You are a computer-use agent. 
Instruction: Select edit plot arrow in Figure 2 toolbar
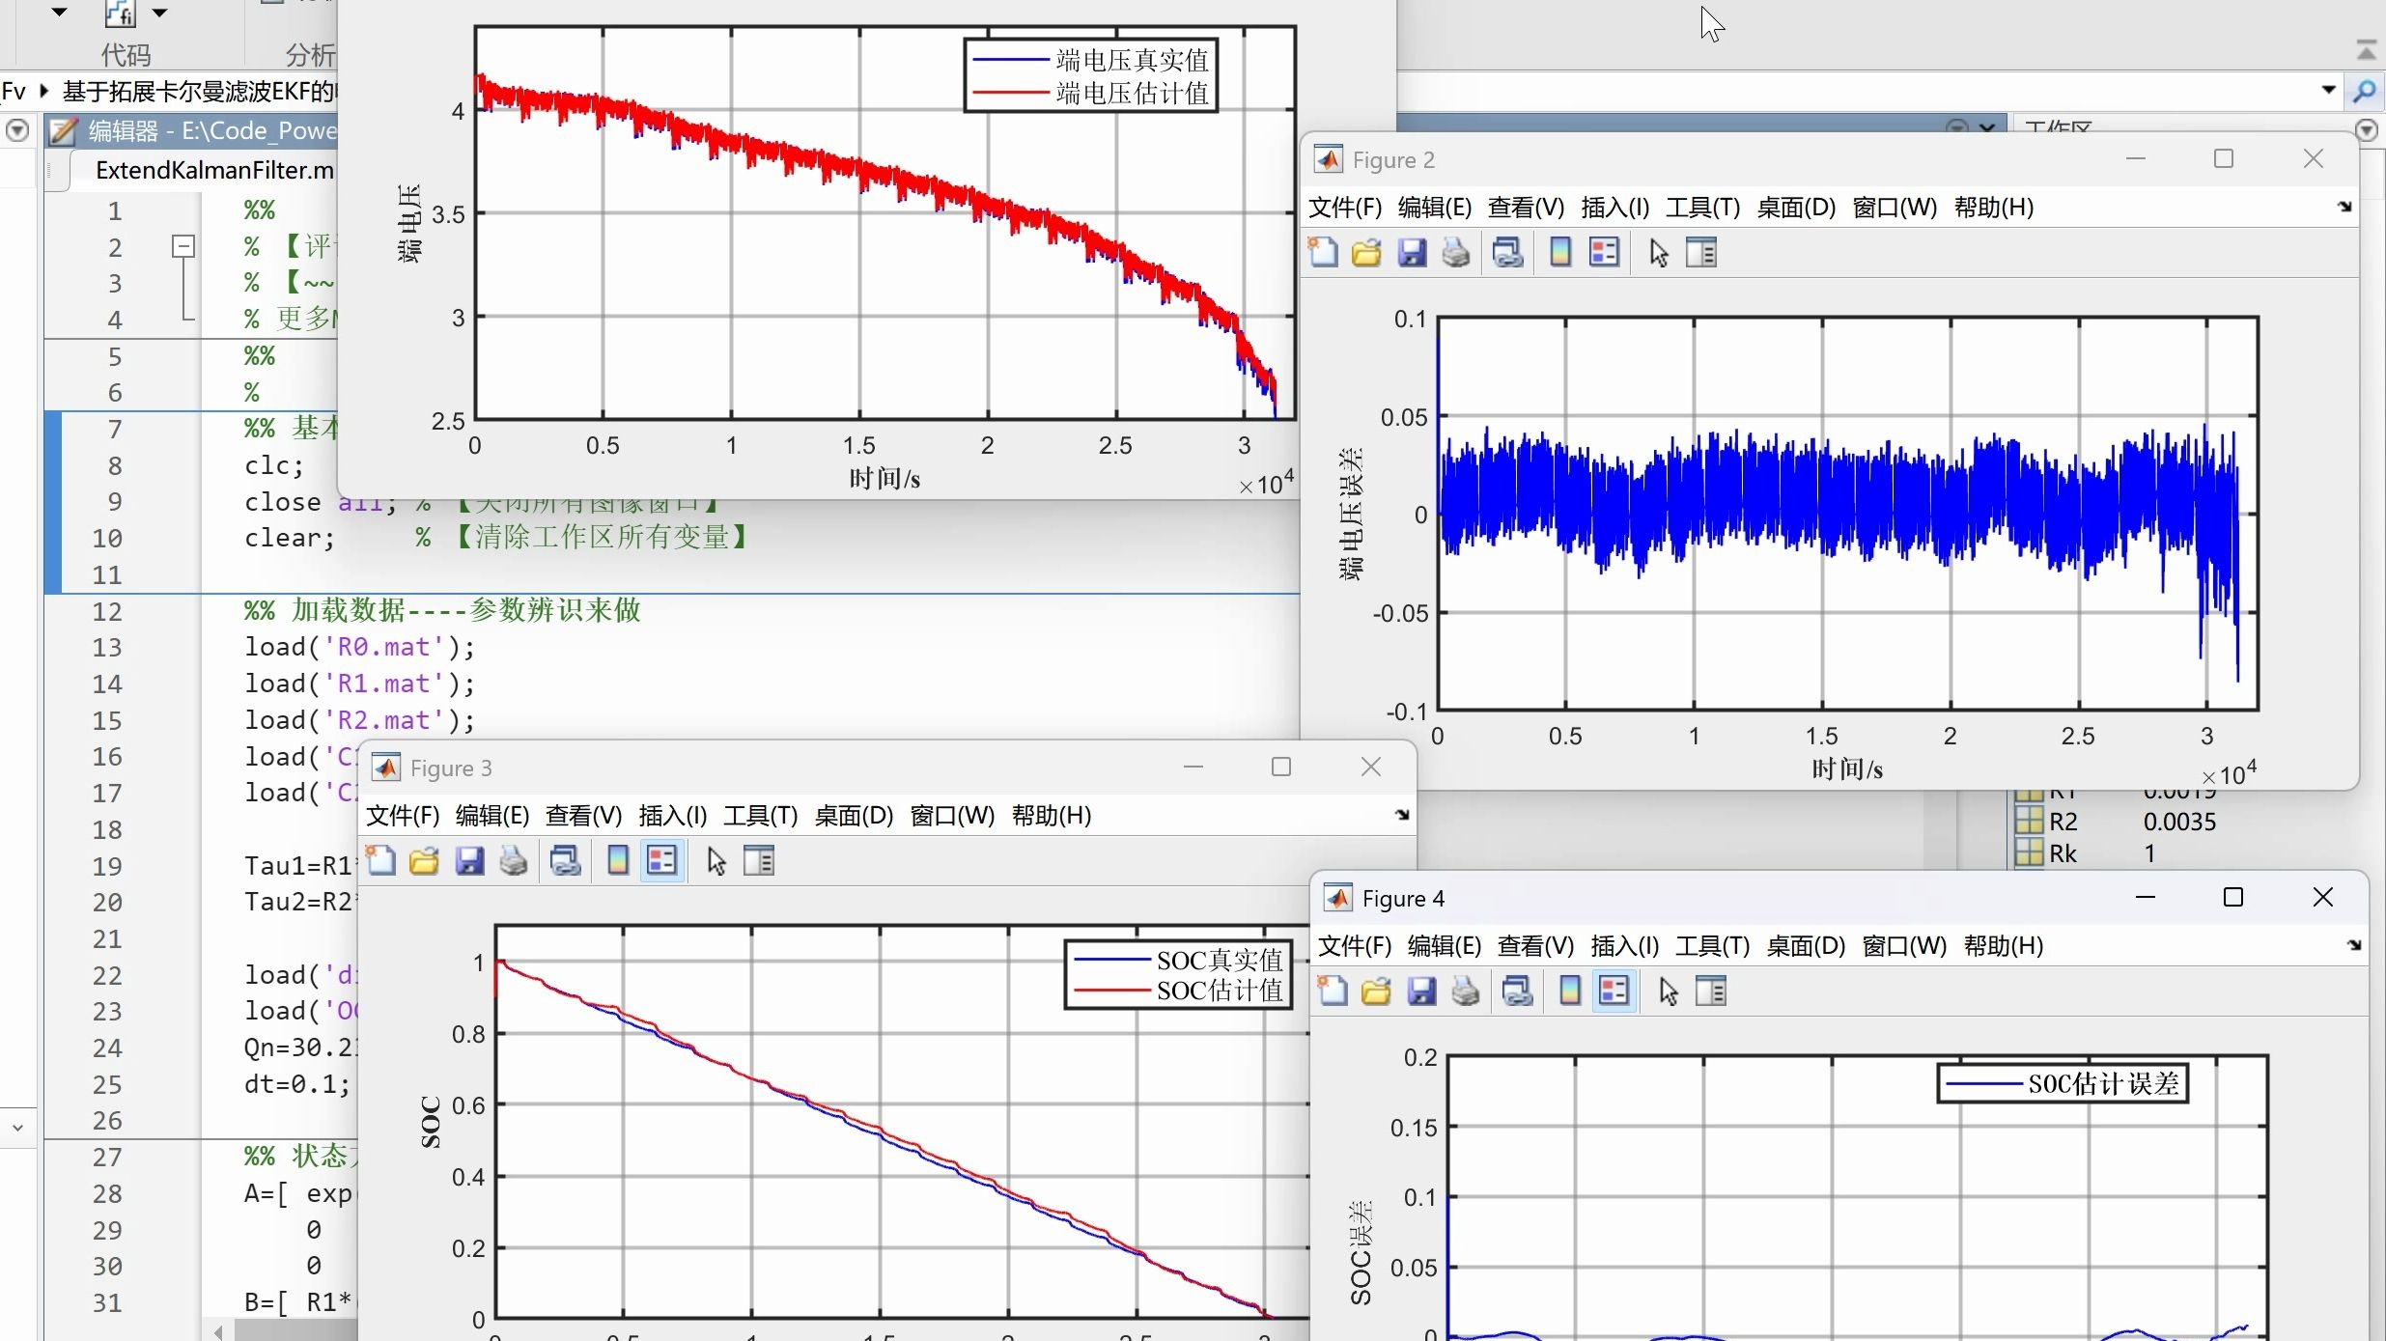click(x=1659, y=253)
